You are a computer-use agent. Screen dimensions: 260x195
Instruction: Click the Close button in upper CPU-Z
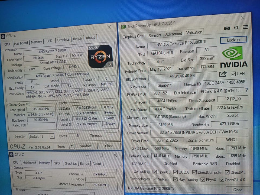[x=109, y=146]
